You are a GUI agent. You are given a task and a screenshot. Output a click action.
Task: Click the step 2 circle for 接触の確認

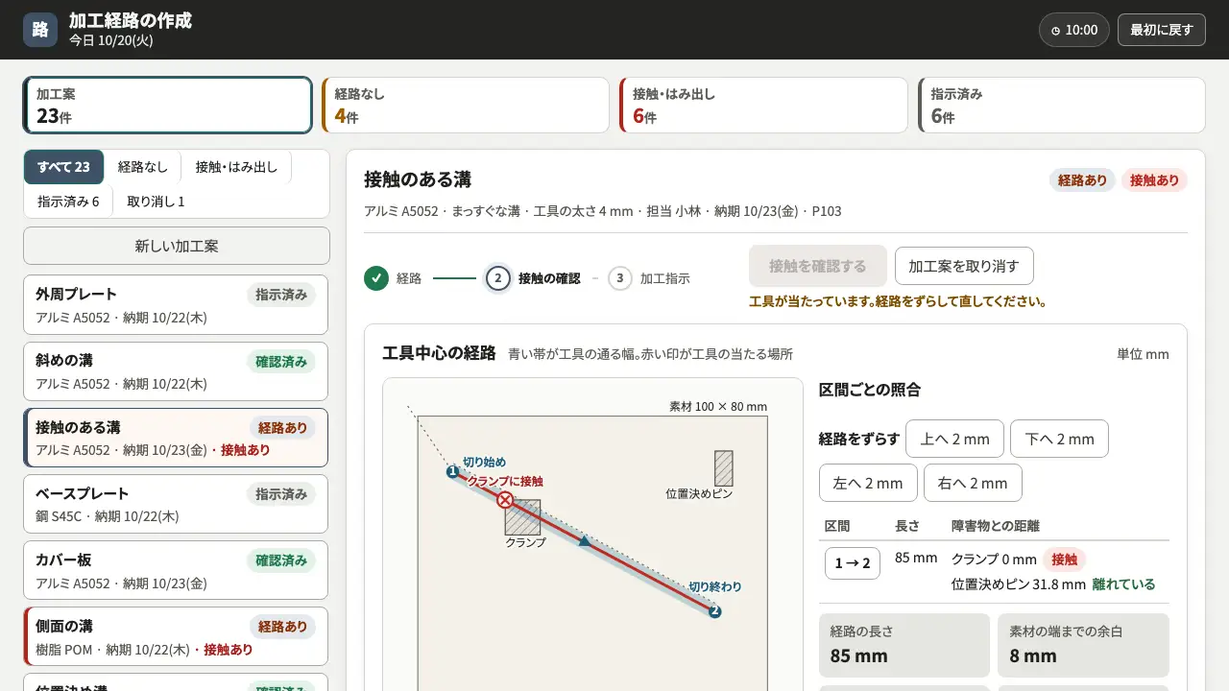coord(497,278)
